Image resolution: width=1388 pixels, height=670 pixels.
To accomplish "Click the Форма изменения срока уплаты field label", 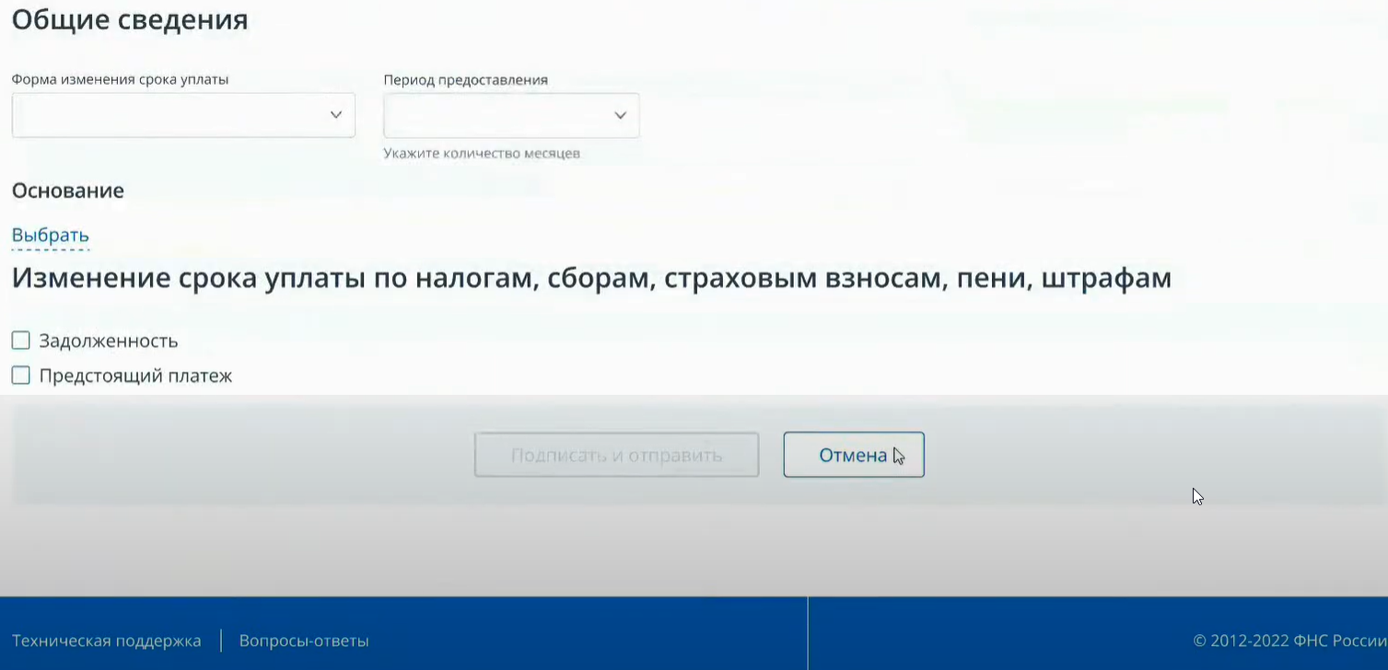I will point(120,79).
